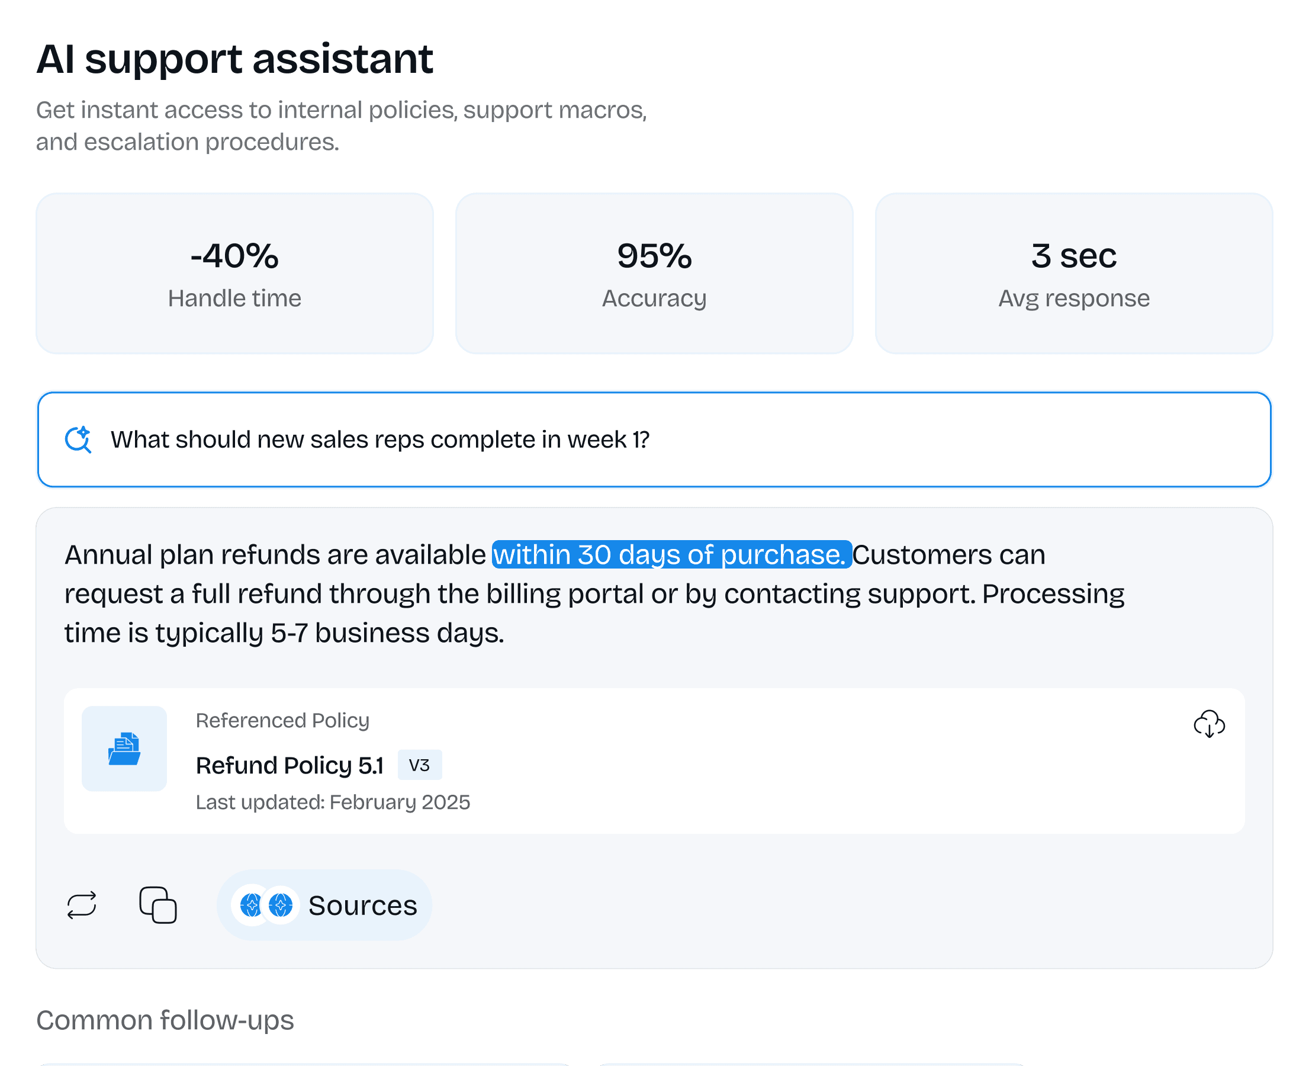Click the AI search sparkle icon
Viewport: 1309px width, 1066px height.
point(79,439)
